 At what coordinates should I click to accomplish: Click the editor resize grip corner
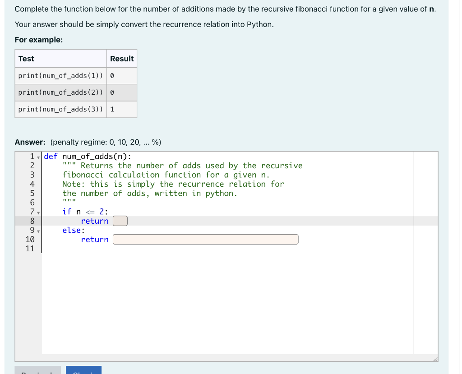[435, 358]
